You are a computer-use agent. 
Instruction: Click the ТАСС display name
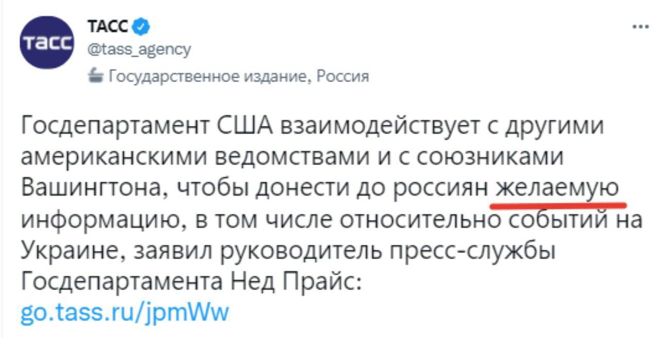pos(109,25)
